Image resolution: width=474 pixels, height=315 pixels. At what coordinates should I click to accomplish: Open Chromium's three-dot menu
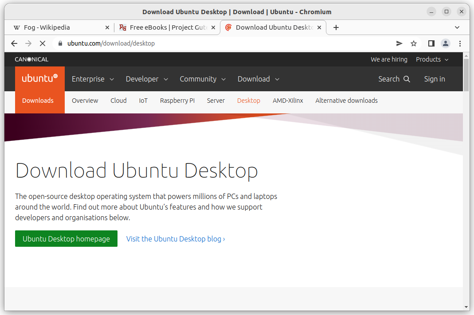460,43
